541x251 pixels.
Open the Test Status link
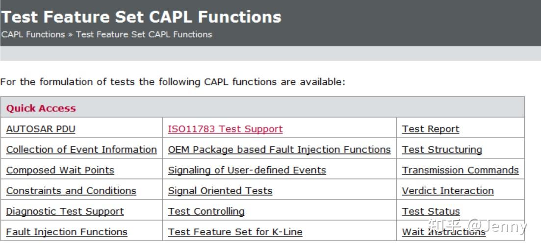point(431,211)
